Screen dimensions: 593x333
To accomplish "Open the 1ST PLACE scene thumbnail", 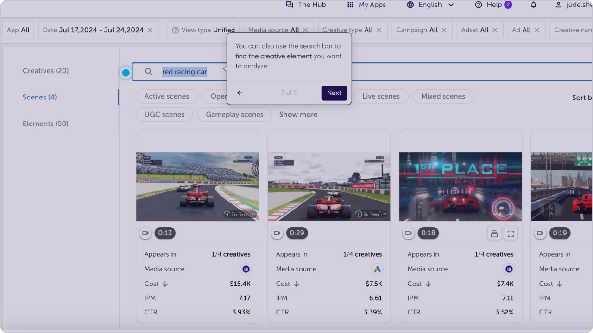I will [x=461, y=187].
